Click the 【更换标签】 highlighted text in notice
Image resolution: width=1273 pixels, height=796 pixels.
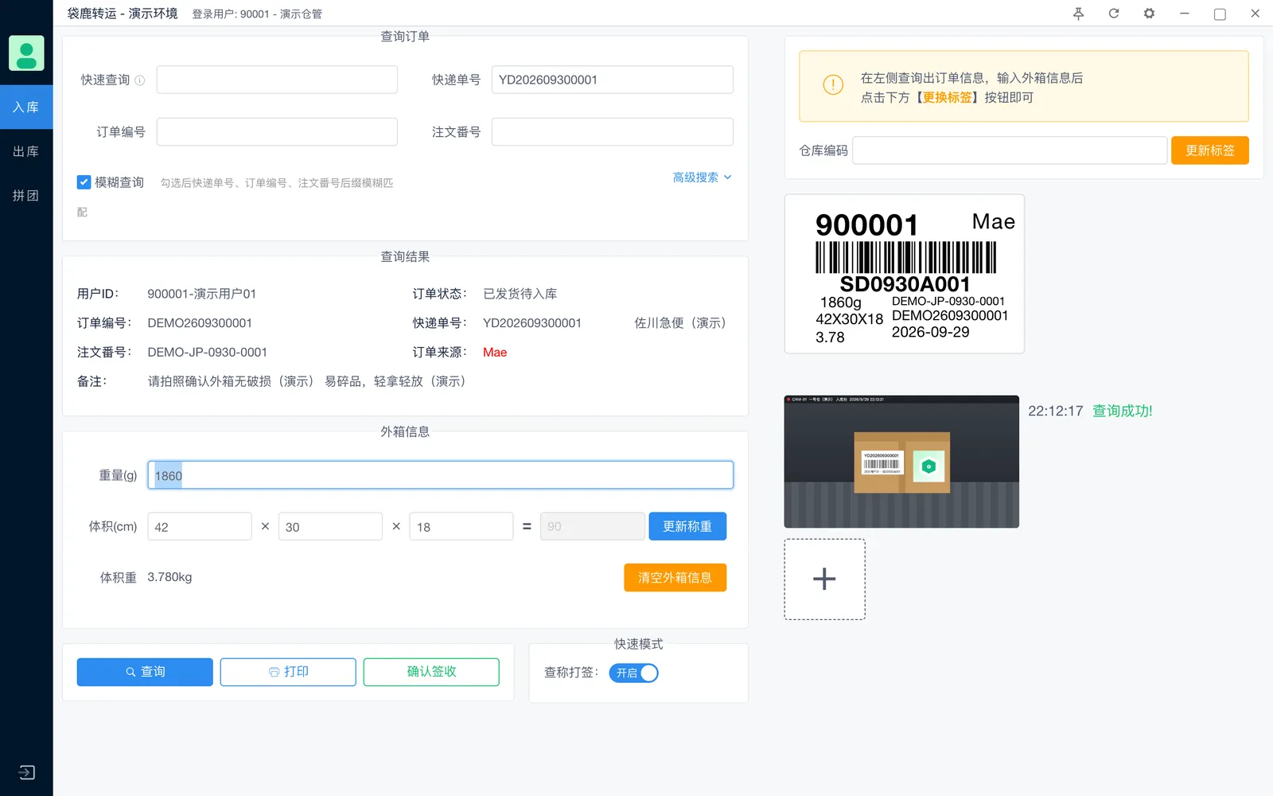pyautogui.click(x=947, y=97)
